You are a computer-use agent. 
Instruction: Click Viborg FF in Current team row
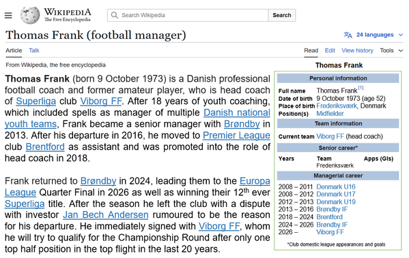click(330, 137)
